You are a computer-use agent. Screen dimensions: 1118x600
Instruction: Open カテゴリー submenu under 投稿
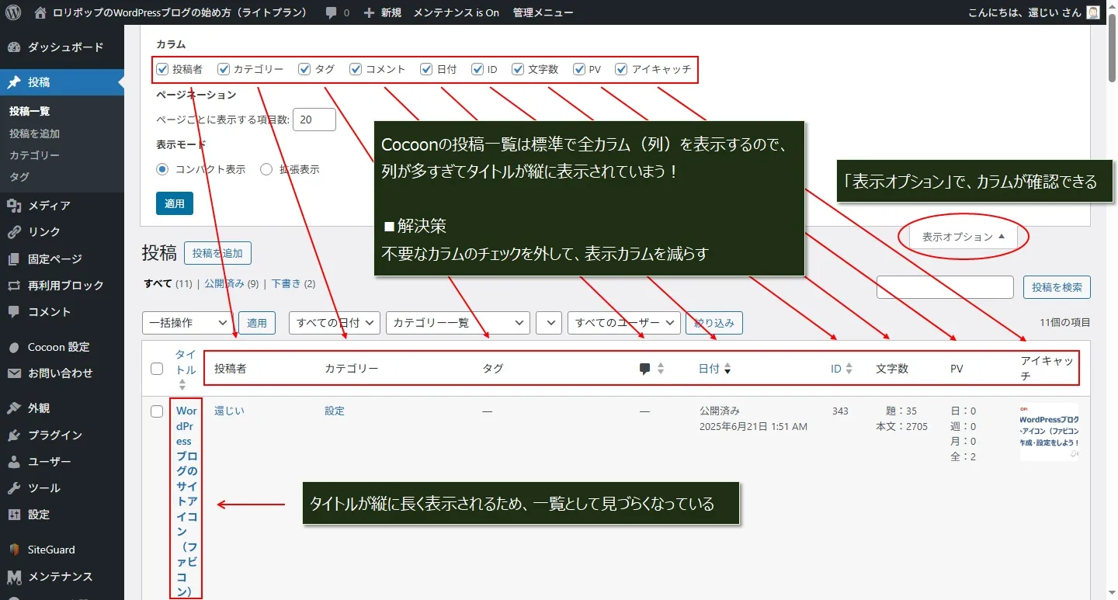click(x=34, y=155)
